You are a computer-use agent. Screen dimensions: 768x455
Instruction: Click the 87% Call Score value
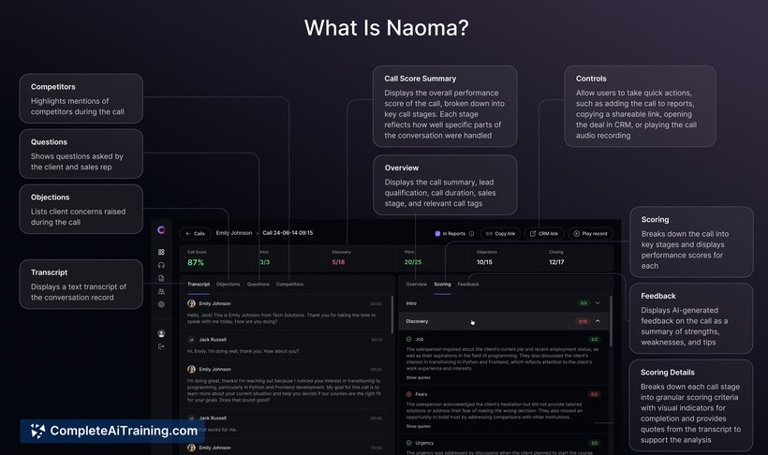click(196, 262)
